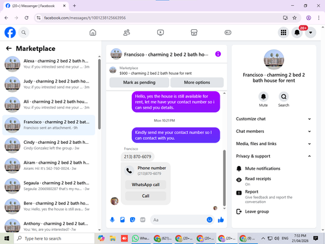
Task: Select Leave group option
Action: click(274, 211)
